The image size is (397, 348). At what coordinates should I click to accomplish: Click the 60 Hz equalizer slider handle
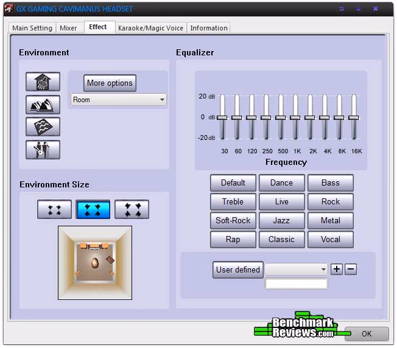(237, 118)
